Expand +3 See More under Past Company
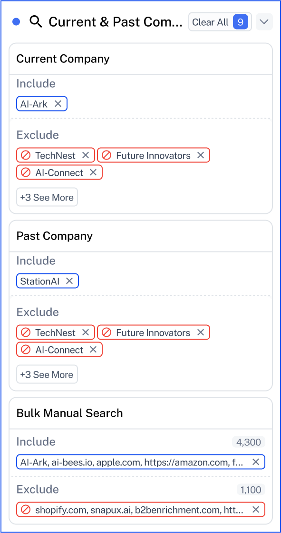This screenshot has width=281, height=533. point(47,374)
